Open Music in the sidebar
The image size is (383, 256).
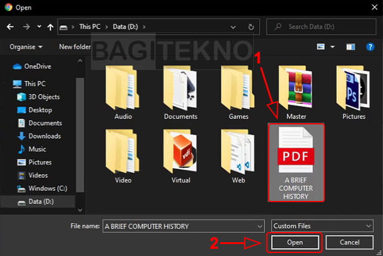click(x=32, y=149)
